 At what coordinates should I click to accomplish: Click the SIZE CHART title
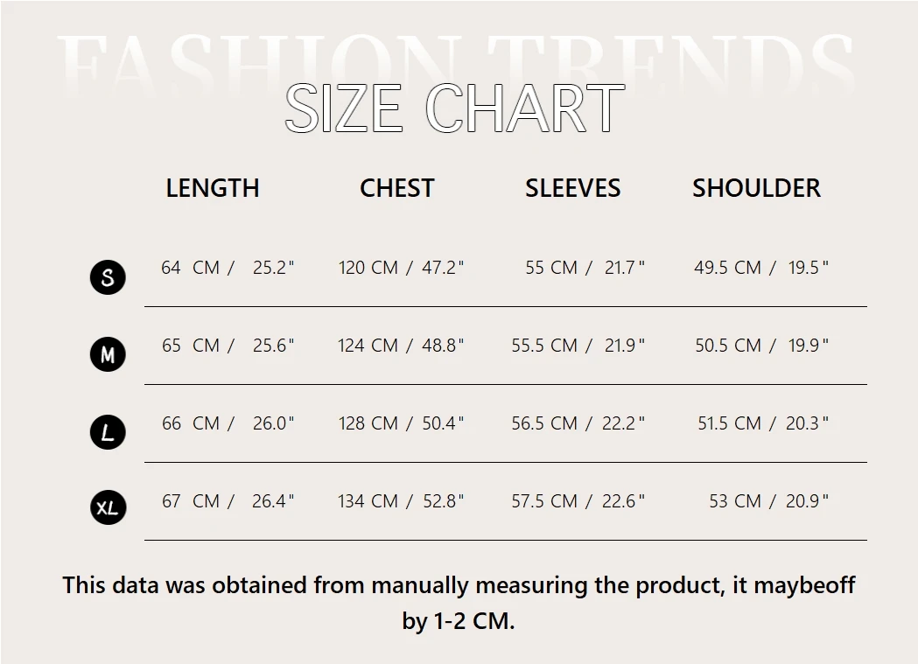(455, 109)
